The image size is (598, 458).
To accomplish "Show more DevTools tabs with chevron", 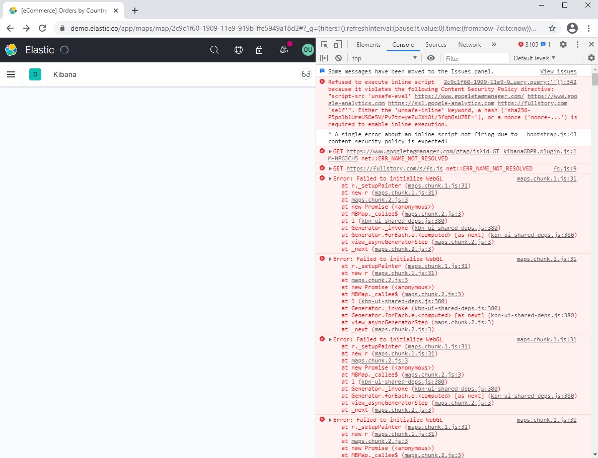I will pos(494,45).
